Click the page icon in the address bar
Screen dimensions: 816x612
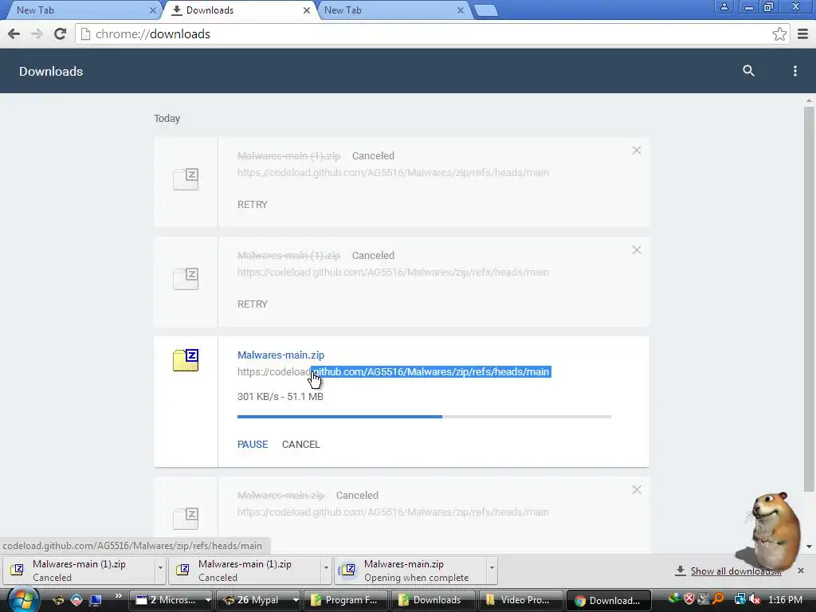tap(86, 34)
